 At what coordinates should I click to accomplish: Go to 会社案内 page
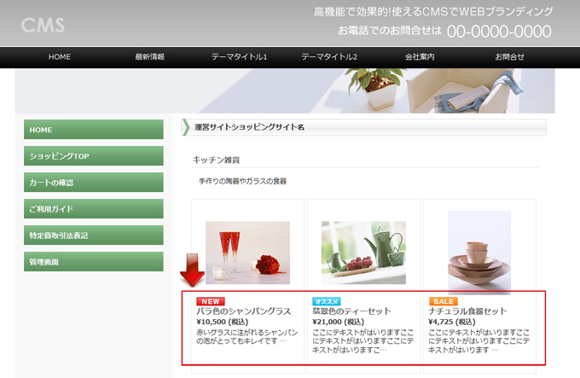(x=420, y=57)
